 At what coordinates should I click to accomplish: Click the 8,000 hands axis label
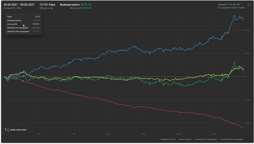click(x=143, y=134)
